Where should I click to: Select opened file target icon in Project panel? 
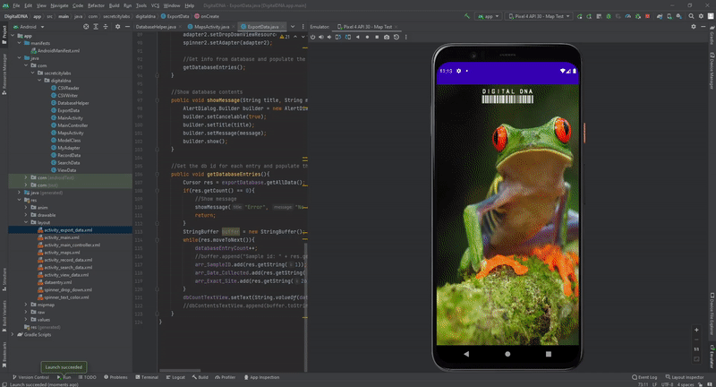(x=86, y=27)
